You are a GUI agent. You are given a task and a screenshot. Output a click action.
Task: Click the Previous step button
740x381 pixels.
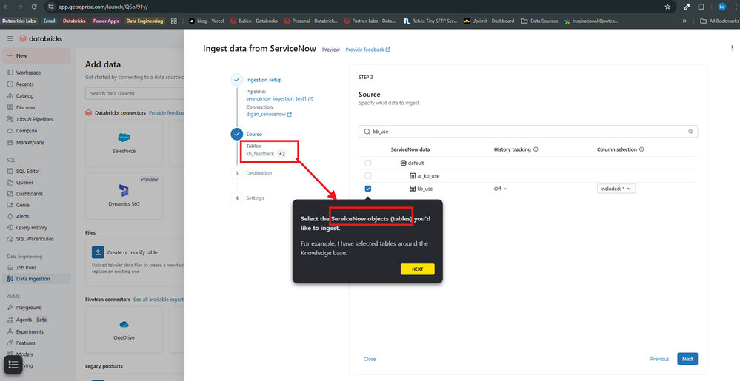[659, 359]
